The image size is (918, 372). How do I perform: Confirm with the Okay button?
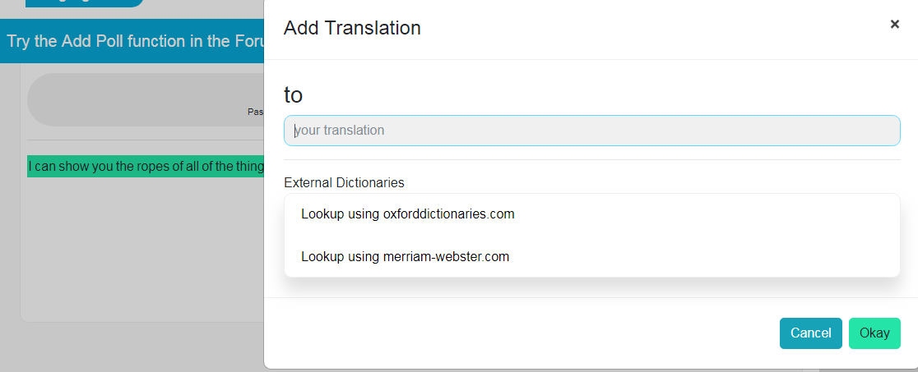[x=874, y=333]
